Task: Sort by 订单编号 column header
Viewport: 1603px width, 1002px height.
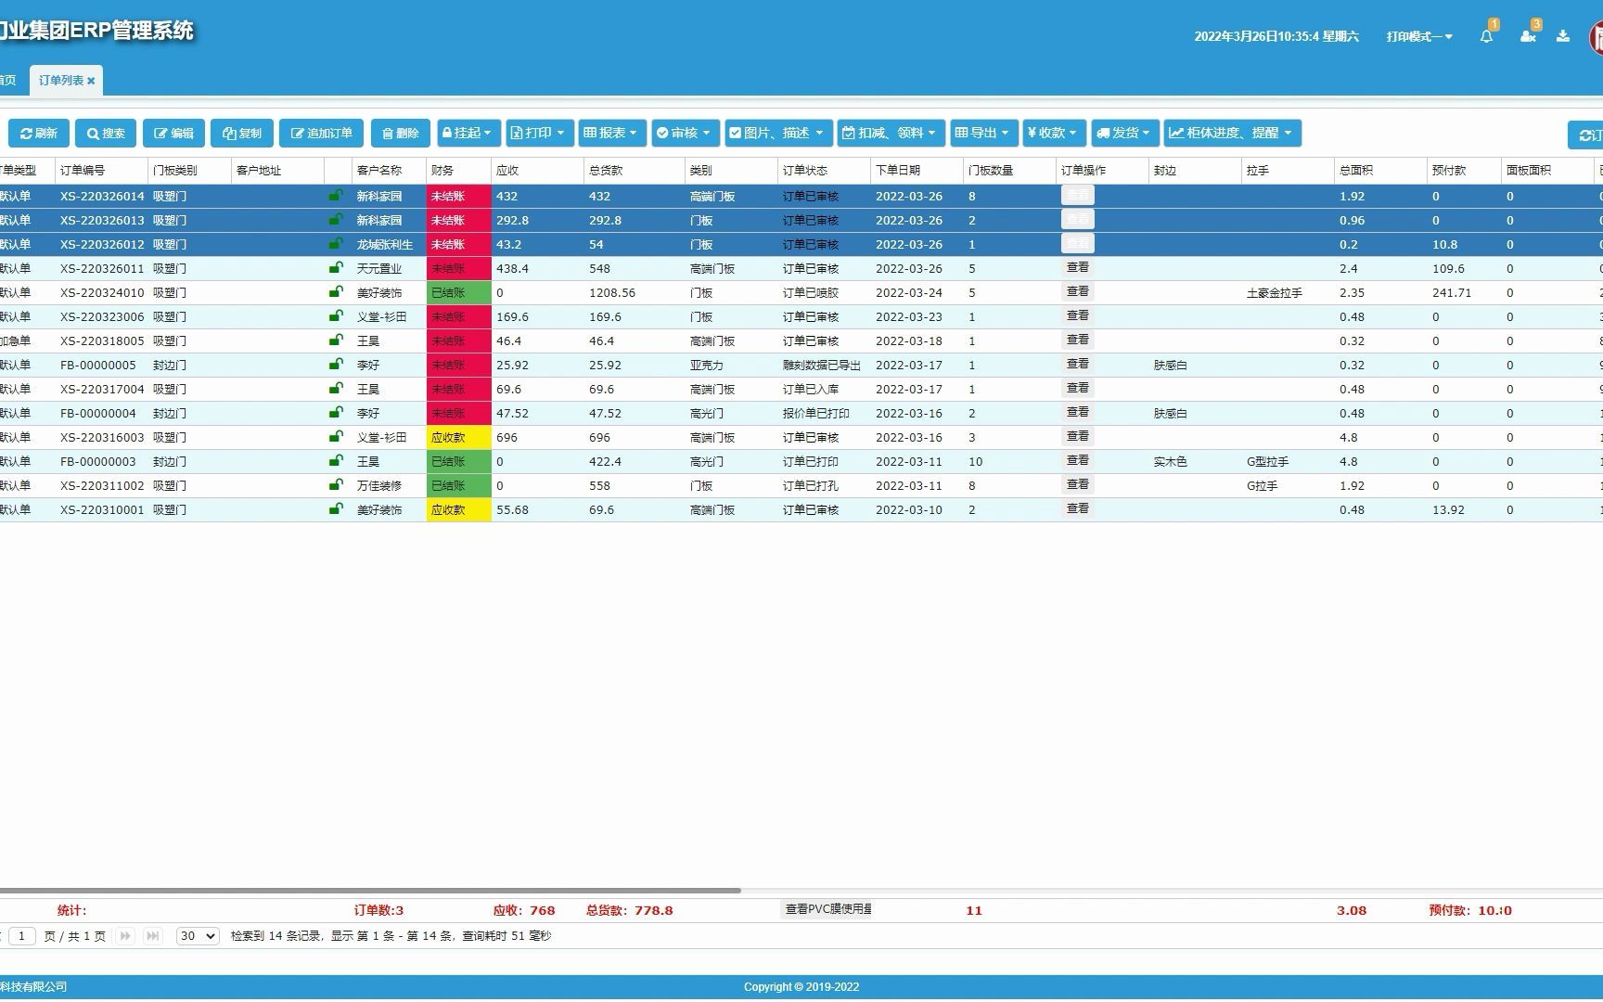Action: coord(101,171)
